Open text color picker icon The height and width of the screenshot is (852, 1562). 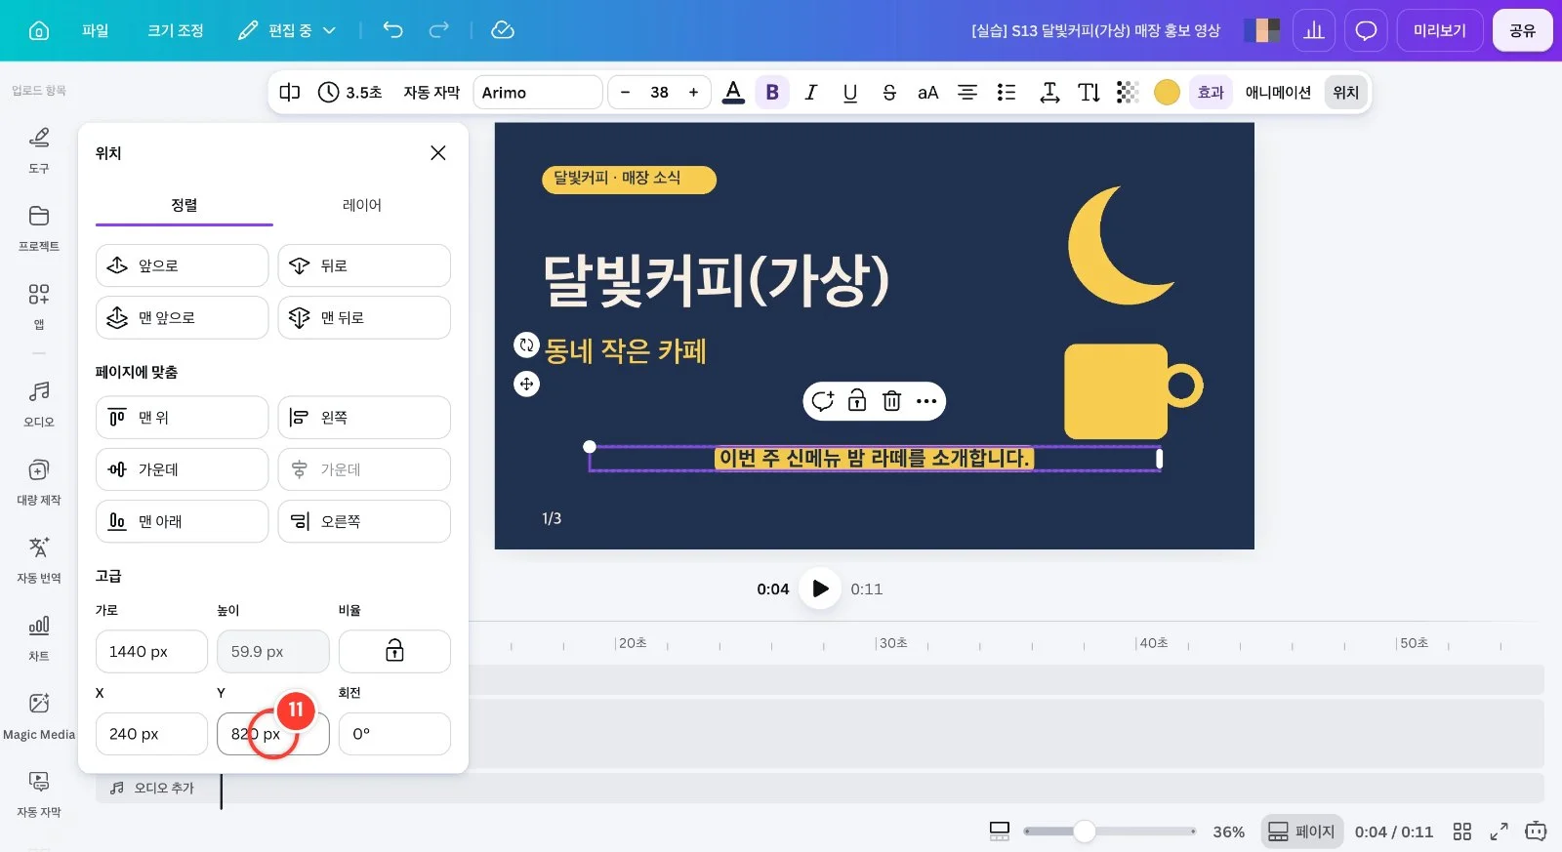click(x=733, y=93)
